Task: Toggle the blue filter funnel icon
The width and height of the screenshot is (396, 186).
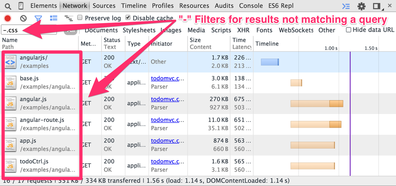Action: (38, 18)
